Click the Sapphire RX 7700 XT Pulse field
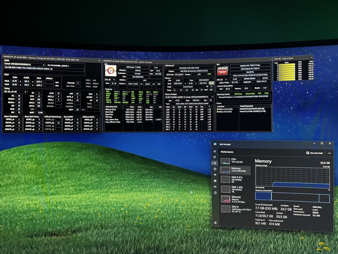 point(250,65)
